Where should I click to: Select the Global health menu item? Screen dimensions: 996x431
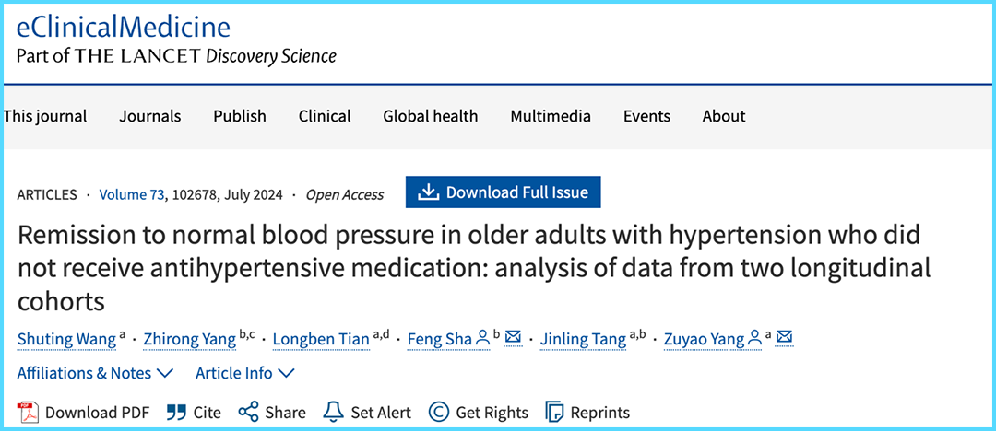pyautogui.click(x=430, y=117)
